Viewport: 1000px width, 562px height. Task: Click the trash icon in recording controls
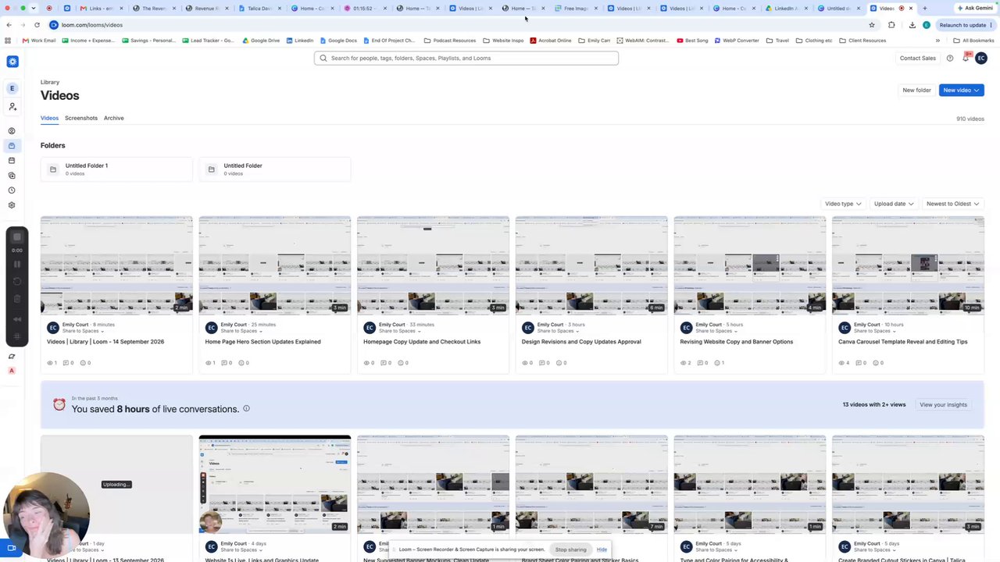pyautogui.click(x=17, y=298)
